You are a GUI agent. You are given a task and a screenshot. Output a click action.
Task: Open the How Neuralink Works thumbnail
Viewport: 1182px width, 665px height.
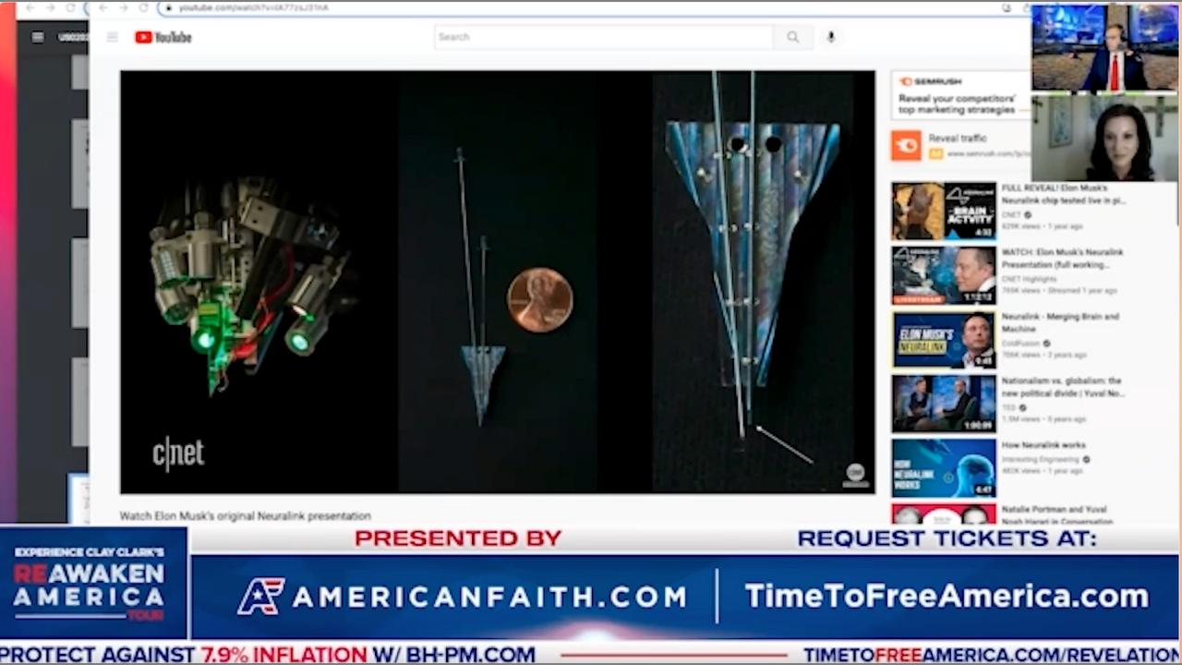tap(943, 467)
